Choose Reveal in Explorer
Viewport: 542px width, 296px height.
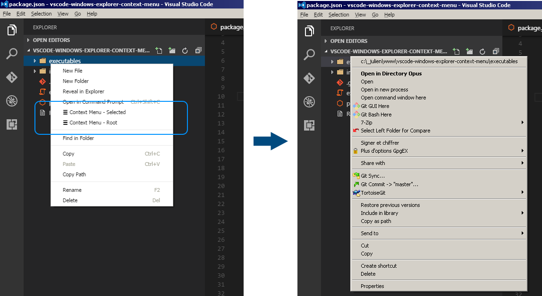pyautogui.click(x=111, y=91)
